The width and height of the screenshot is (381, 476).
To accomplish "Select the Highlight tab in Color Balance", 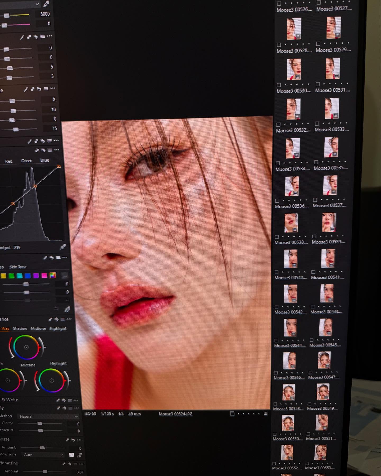I will 58,328.
